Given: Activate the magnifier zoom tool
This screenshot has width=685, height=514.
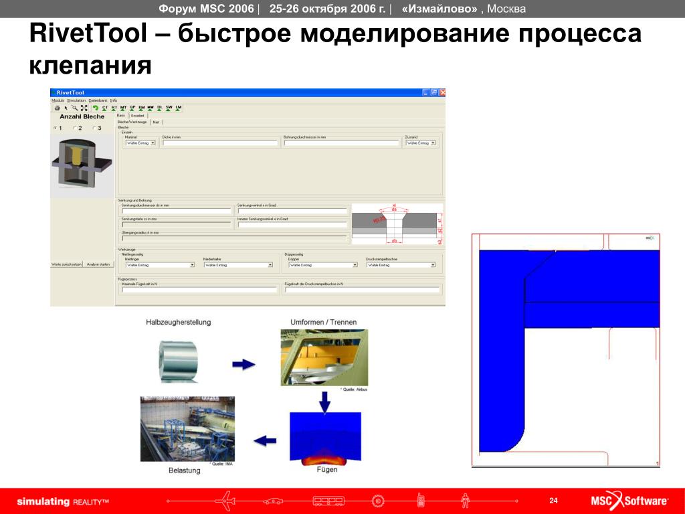Looking at the screenshot, I should (x=75, y=108).
